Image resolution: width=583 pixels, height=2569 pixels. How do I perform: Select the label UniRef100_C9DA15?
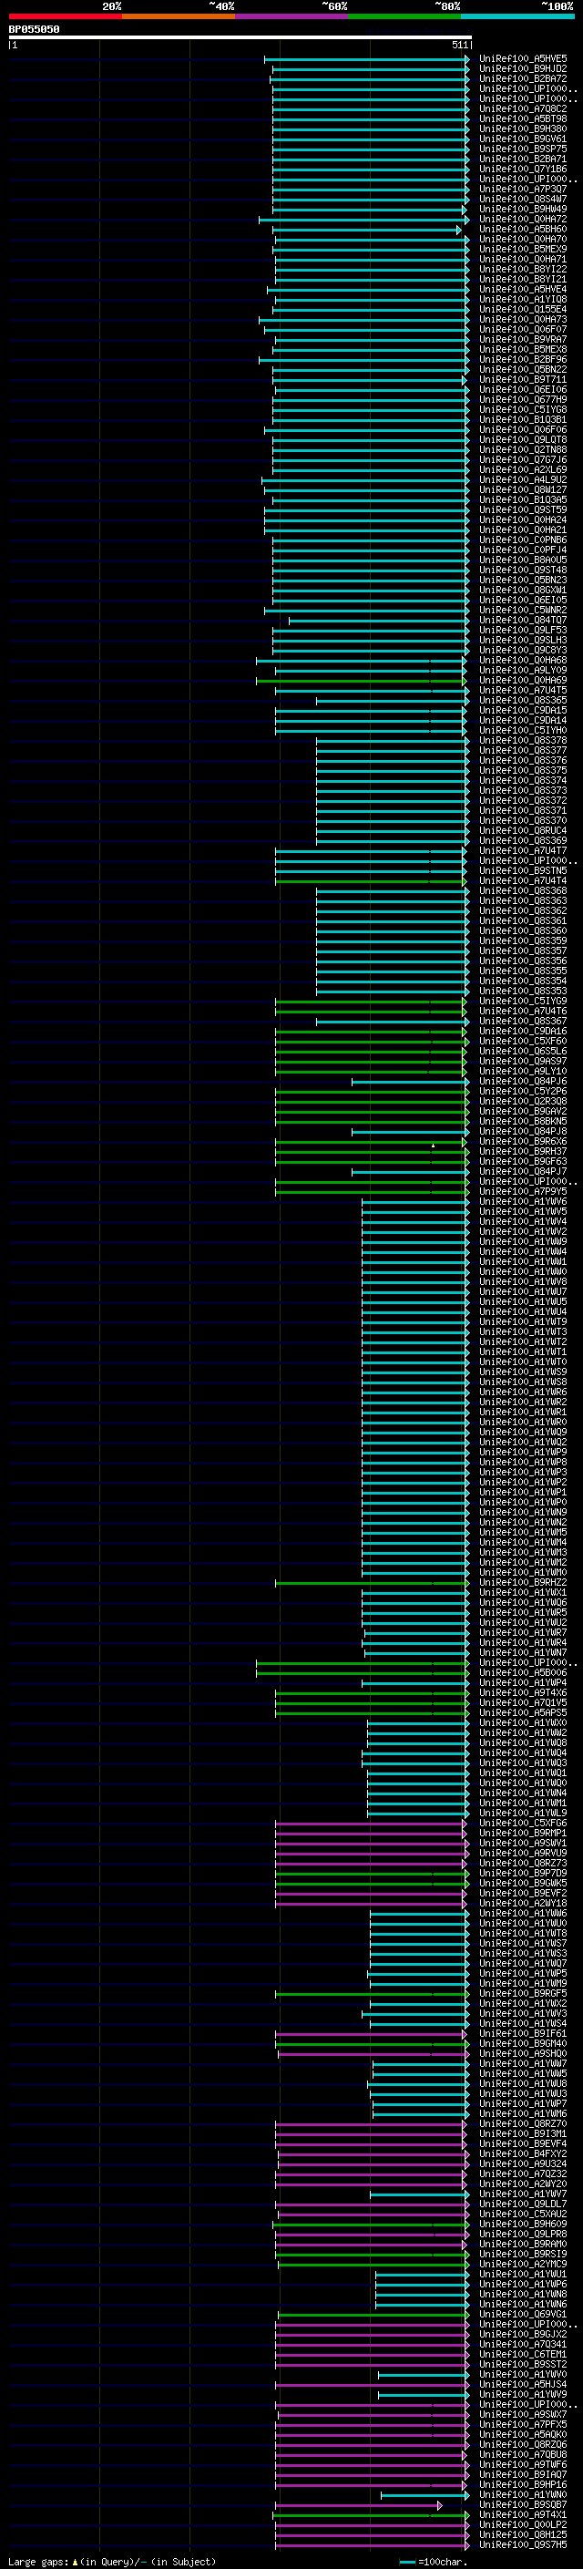point(522,710)
